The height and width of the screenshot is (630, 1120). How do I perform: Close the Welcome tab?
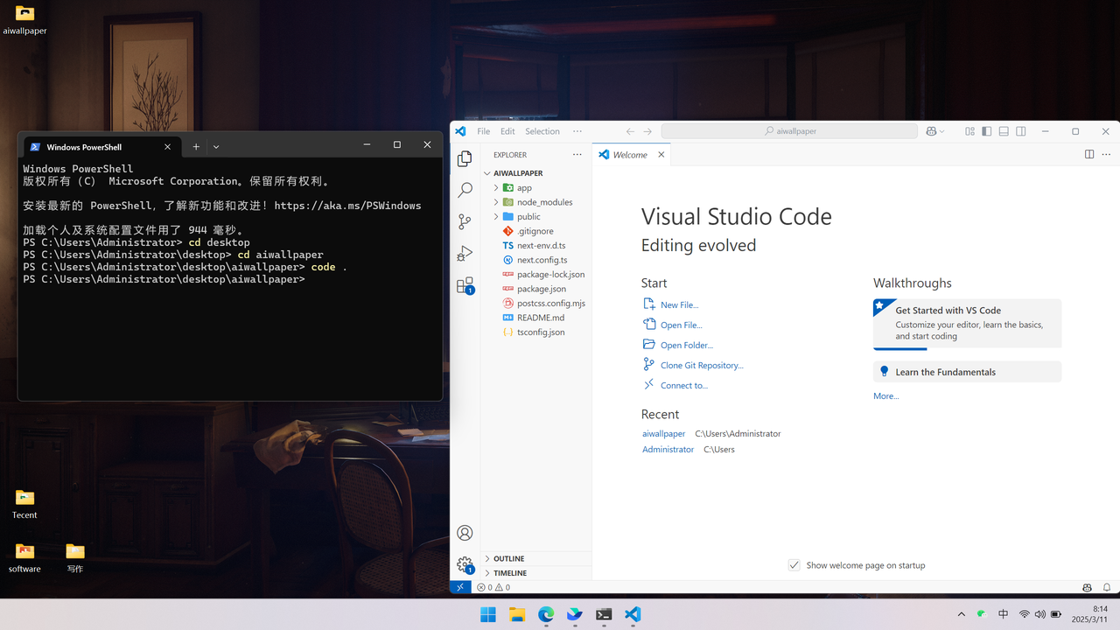(661, 154)
